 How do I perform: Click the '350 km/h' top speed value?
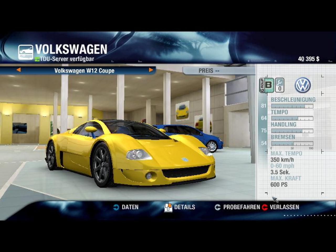[x=282, y=160]
